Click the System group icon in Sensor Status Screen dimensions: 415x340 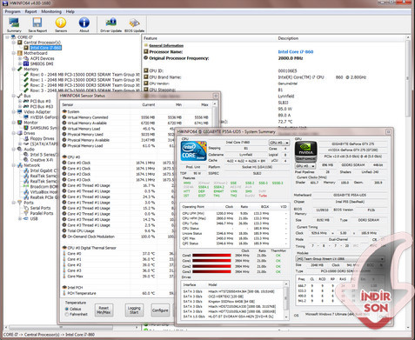pyautogui.click(x=64, y=111)
